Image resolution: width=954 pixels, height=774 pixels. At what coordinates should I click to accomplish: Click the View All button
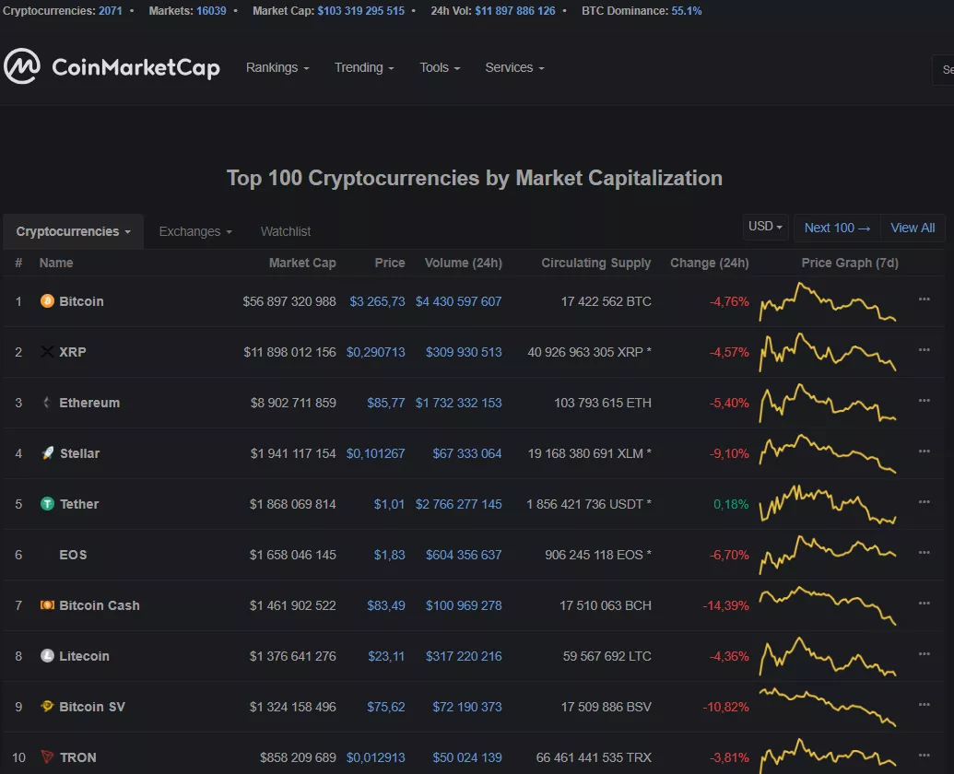click(x=913, y=228)
